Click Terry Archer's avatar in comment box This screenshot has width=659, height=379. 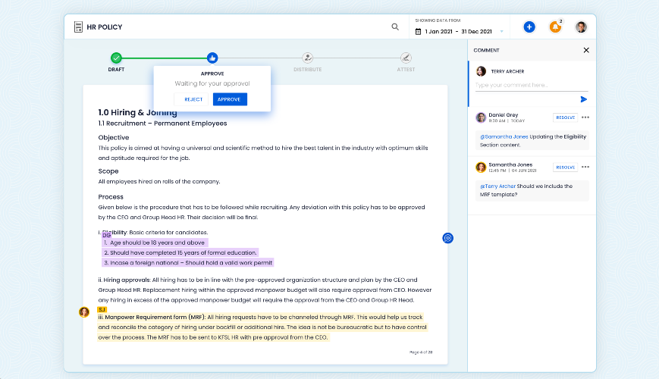click(x=482, y=71)
